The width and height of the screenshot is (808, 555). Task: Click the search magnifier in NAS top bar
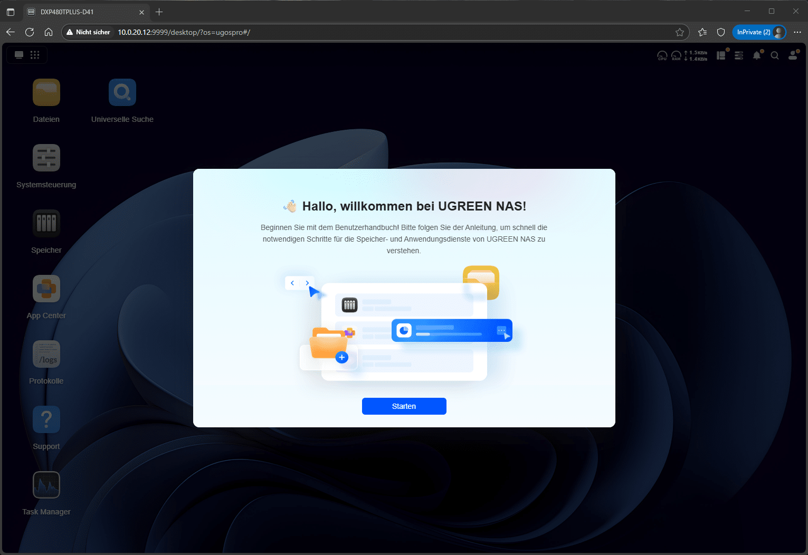(775, 55)
